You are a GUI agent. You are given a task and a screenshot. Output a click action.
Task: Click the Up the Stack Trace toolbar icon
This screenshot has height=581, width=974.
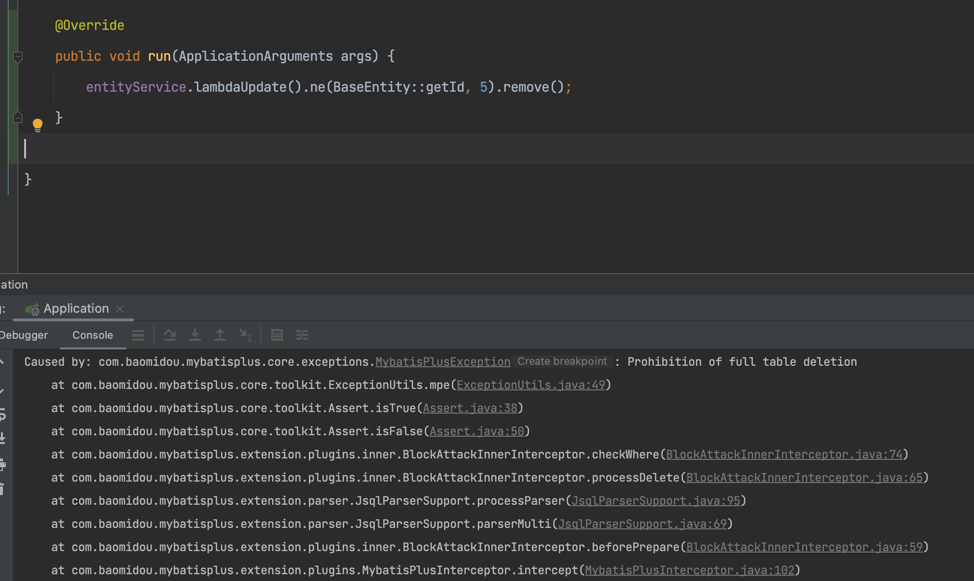coord(220,334)
